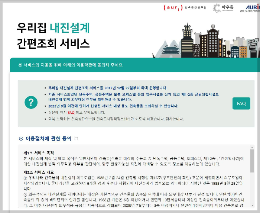Click the auri 건축공간연구원 logo

[x=185, y=8]
